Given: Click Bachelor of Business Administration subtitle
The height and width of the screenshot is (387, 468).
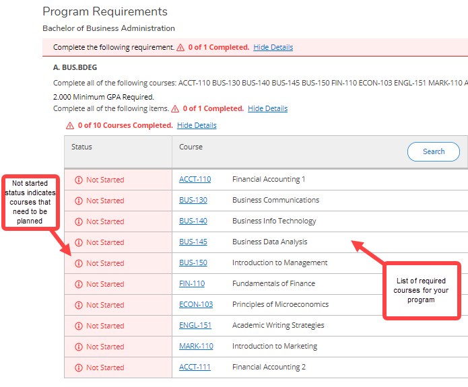Looking at the screenshot, I should tap(108, 28).
